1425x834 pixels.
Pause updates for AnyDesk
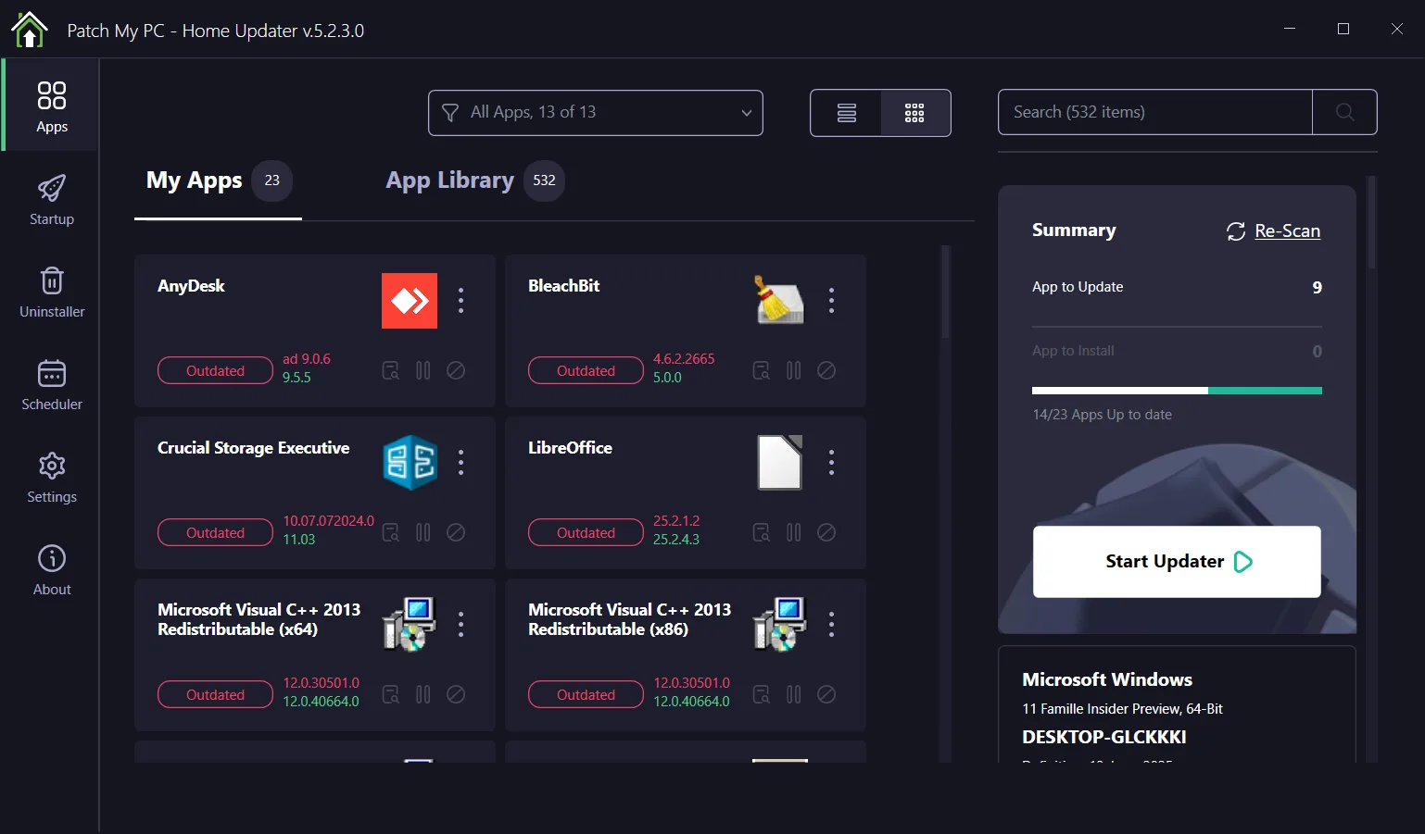(422, 370)
